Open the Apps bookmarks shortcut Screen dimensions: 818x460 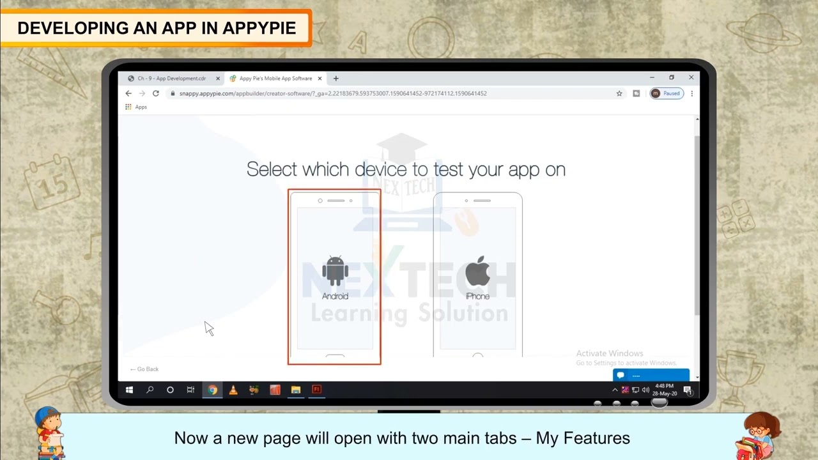coord(136,107)
